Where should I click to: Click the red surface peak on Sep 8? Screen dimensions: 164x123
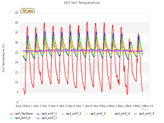coord(87,22)
